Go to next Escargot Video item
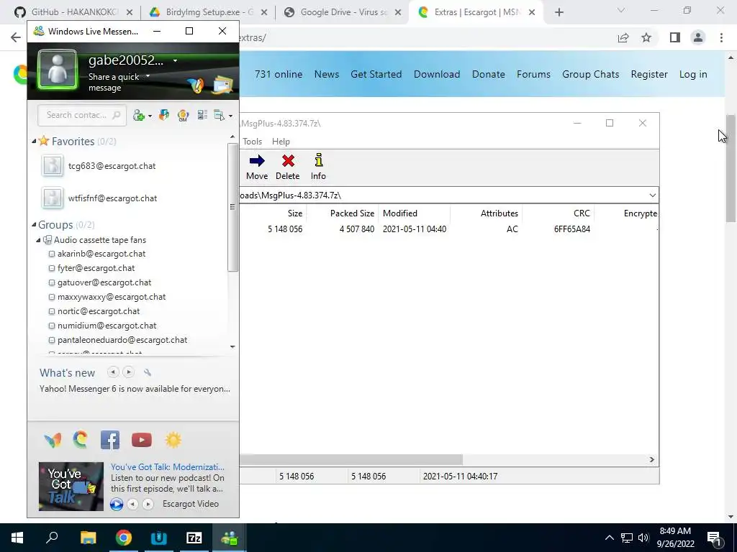The height and width of the screenshot is (552, 737). (x=148, y=504)
